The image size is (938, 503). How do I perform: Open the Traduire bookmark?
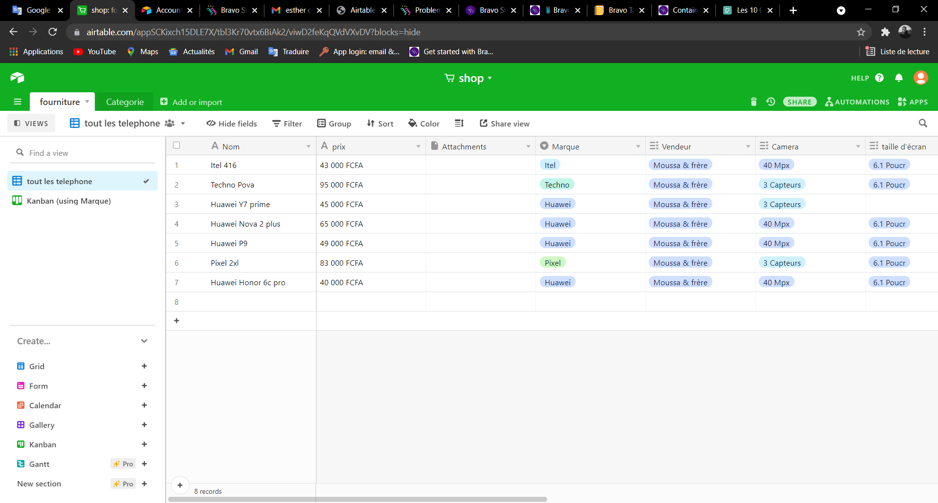pos(289,52)
